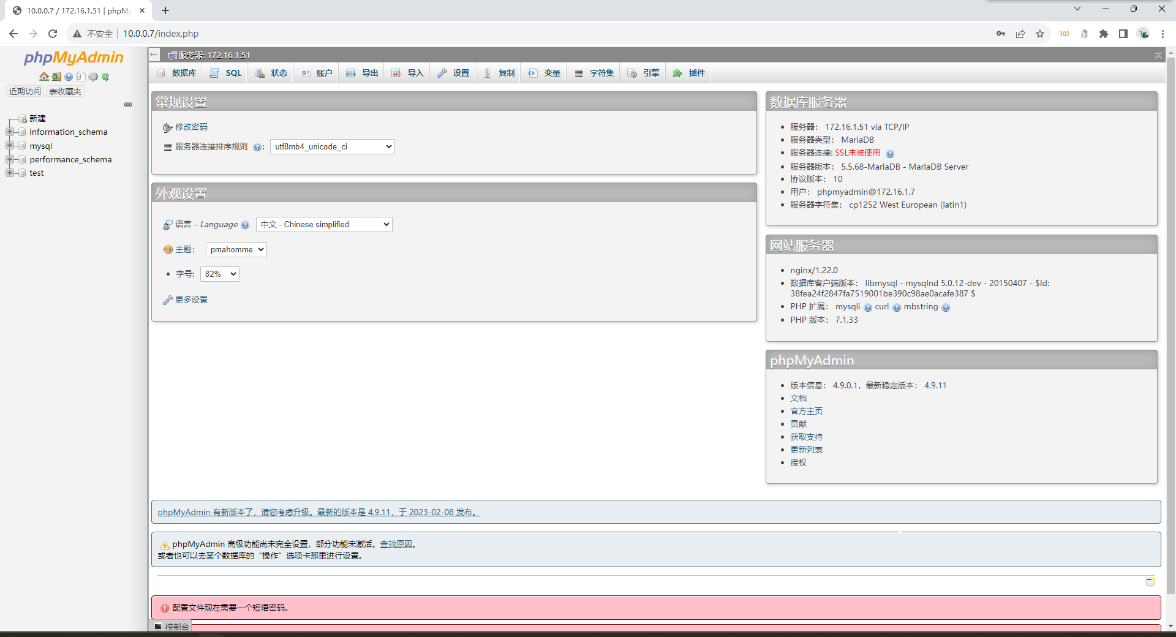1176x637 pixels.
Task: Open the 设置 (Settings) tab
Action: pyautogui.click(x=453, y=73)
